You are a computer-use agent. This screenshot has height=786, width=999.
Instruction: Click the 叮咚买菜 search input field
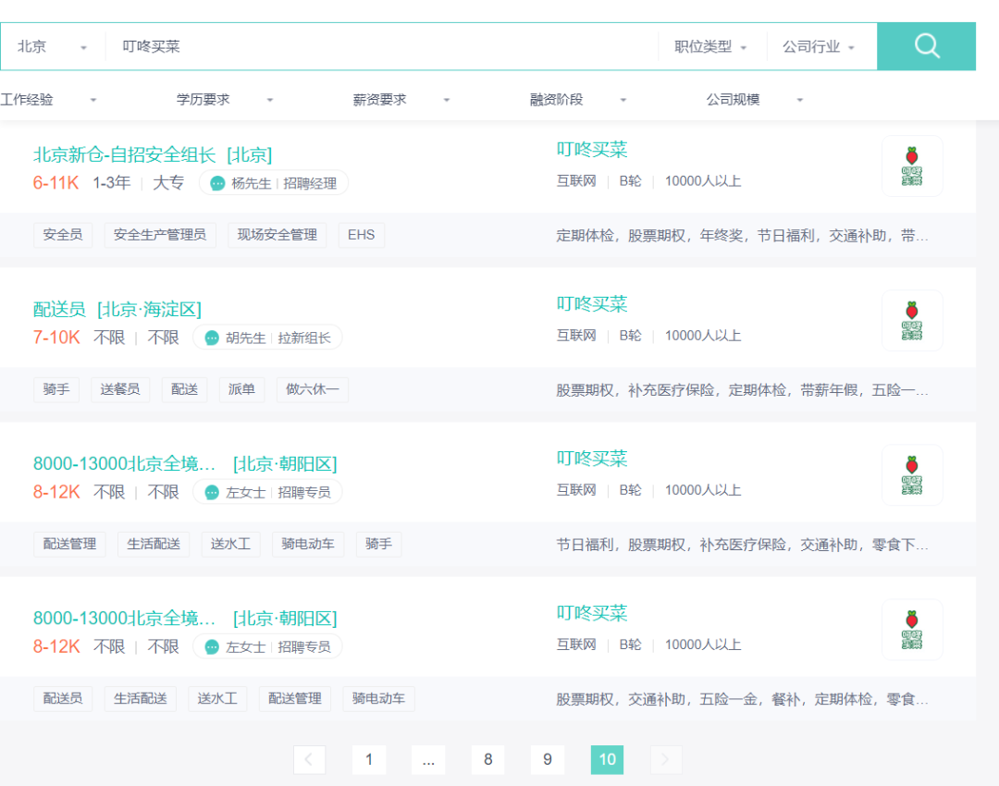[379, 46]
